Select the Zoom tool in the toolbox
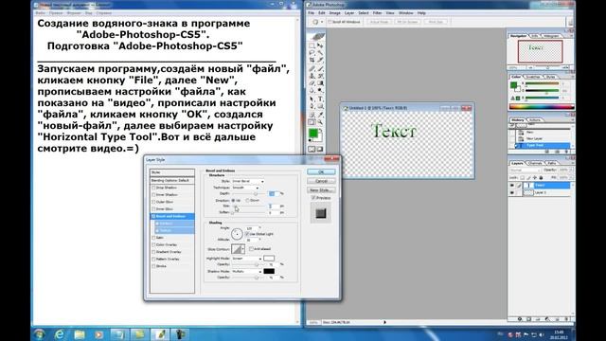 click(320, 122)
